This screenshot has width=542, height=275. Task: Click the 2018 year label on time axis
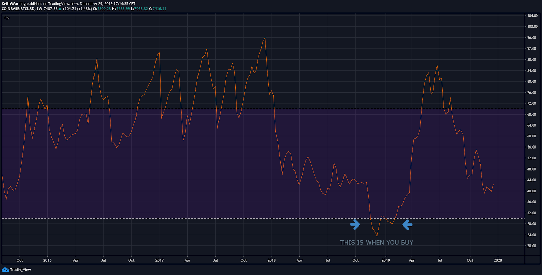tap(272, 260)
